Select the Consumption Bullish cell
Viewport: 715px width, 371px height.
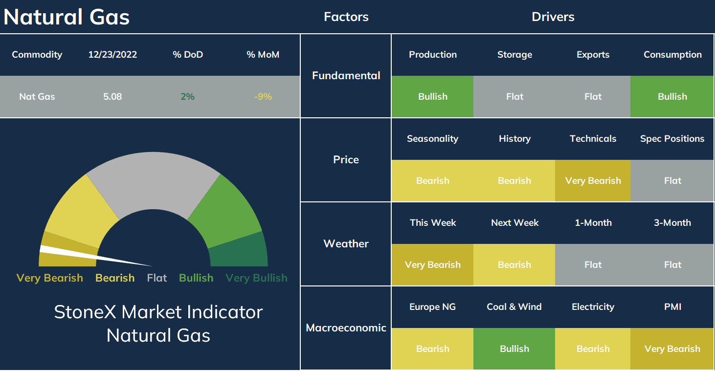[672, 96]
